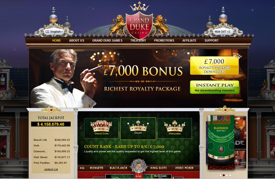Select the first carousel dot
The image size is (275, 179).
(220, 175)
